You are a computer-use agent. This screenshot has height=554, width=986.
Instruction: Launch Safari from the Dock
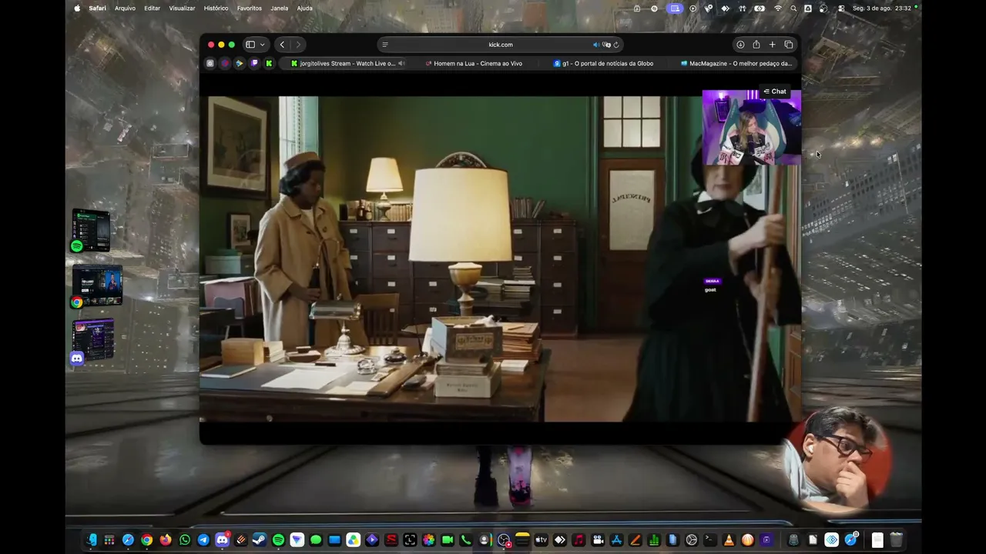point(128,540)
